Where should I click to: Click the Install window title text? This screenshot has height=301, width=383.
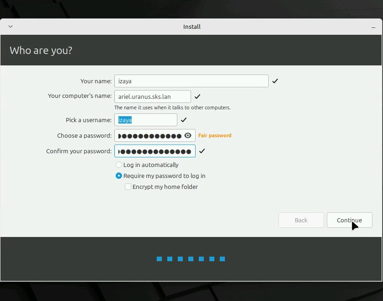[x=192, y=27]
